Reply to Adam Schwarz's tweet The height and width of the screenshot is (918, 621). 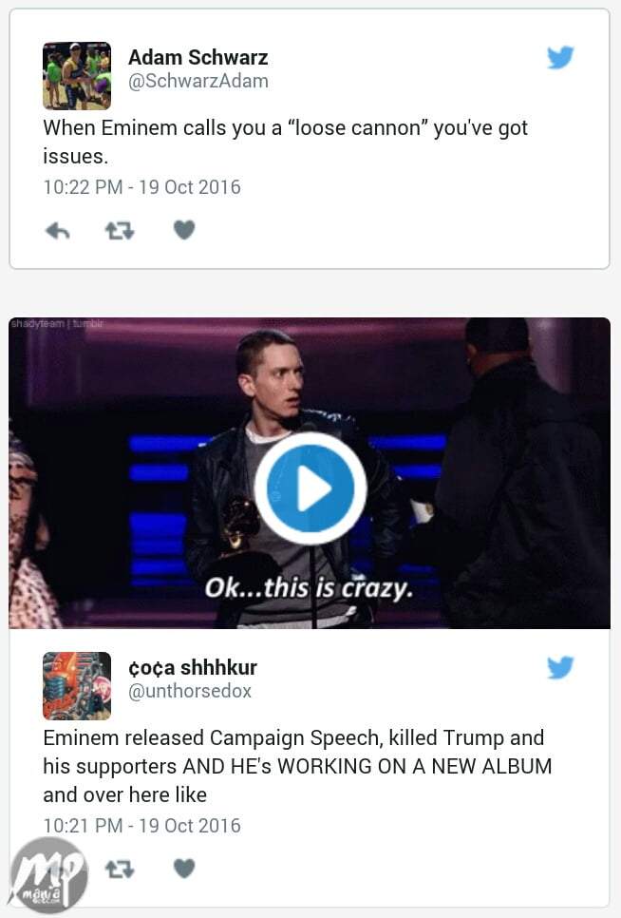[x=57, y=231]
